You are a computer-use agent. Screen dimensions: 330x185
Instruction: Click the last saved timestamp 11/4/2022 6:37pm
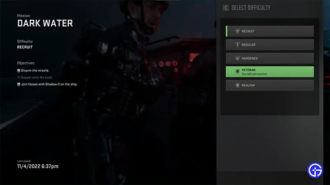38,166
